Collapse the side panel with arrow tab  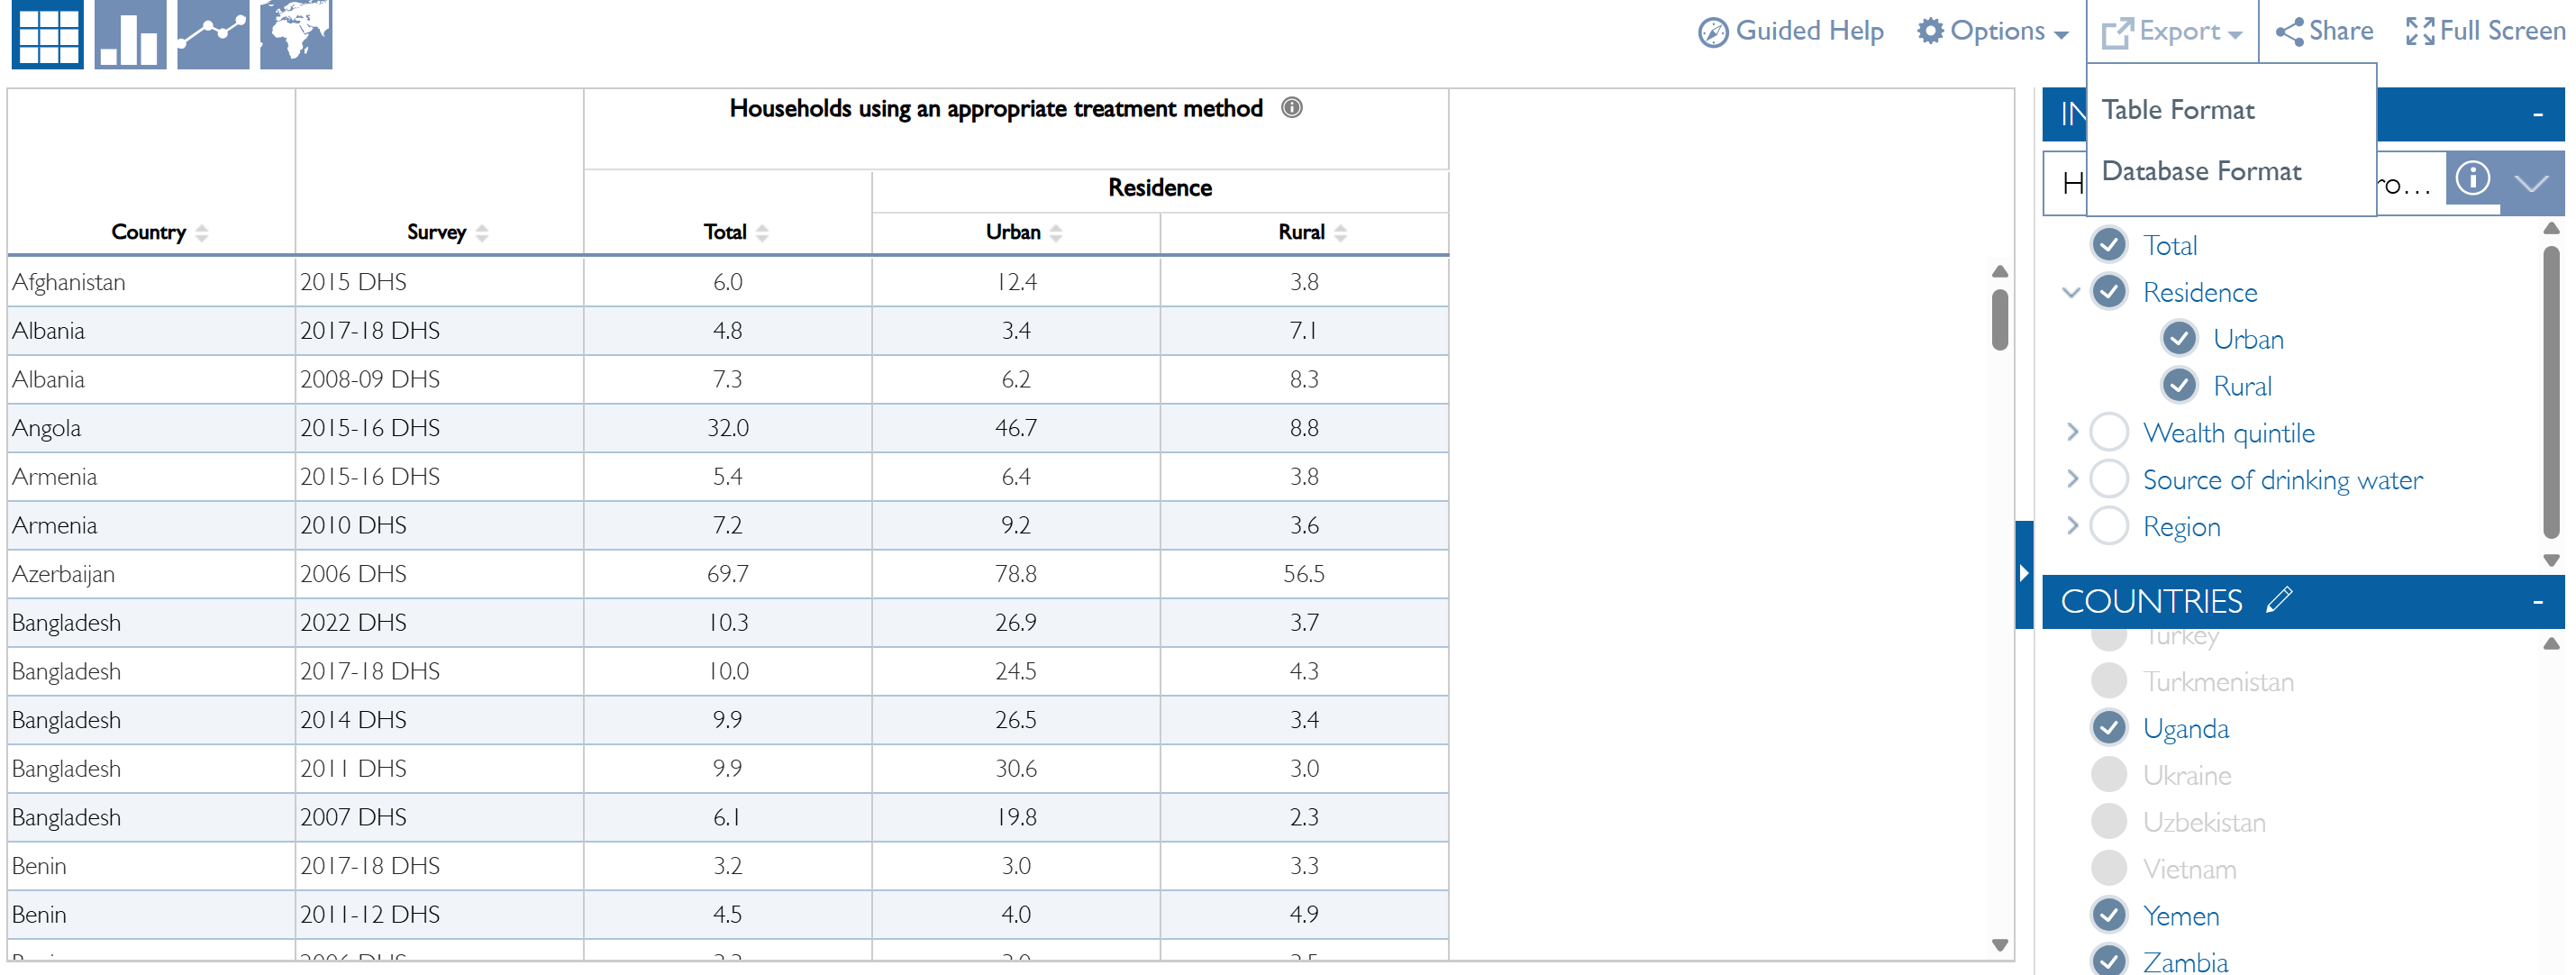coord(2023,573)
